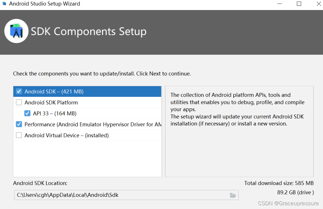Screen dimensions: 323x209
Task: Open the SDK location folder browse icon
Action: pos(233,195)
